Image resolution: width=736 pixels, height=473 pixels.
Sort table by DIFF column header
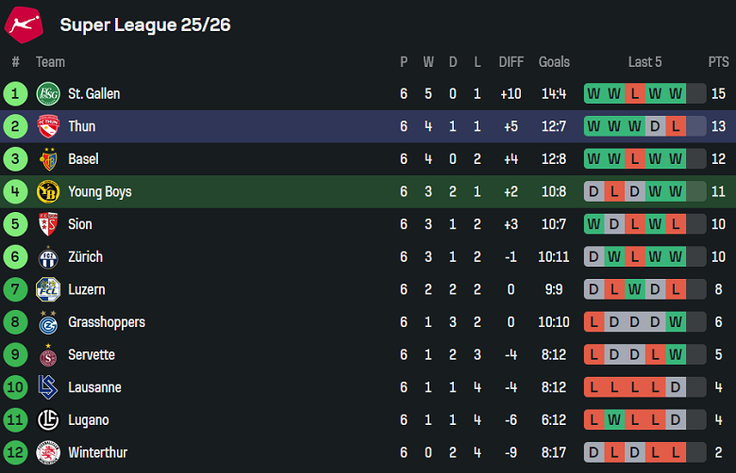click(x=510, y=62)
